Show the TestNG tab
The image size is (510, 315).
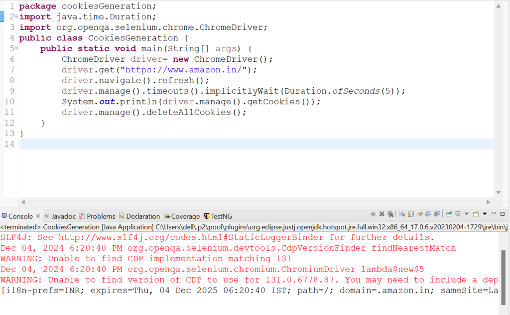pyautogui.click(x=218, y=216)
